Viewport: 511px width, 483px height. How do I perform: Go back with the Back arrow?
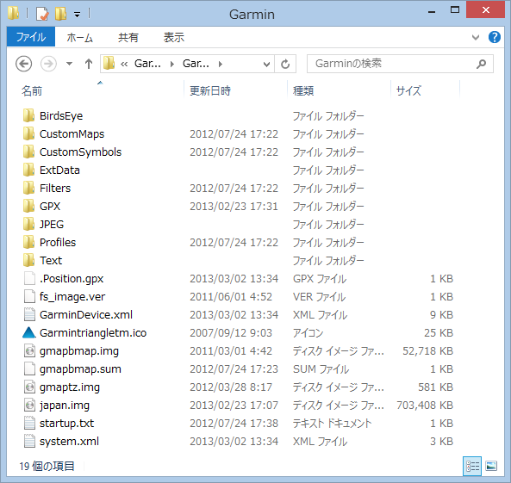pos(24,64)
